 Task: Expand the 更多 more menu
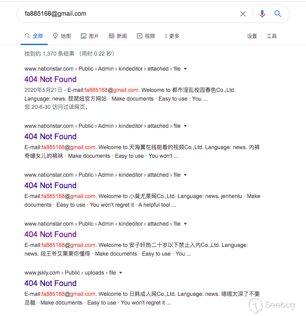point(172,36)
